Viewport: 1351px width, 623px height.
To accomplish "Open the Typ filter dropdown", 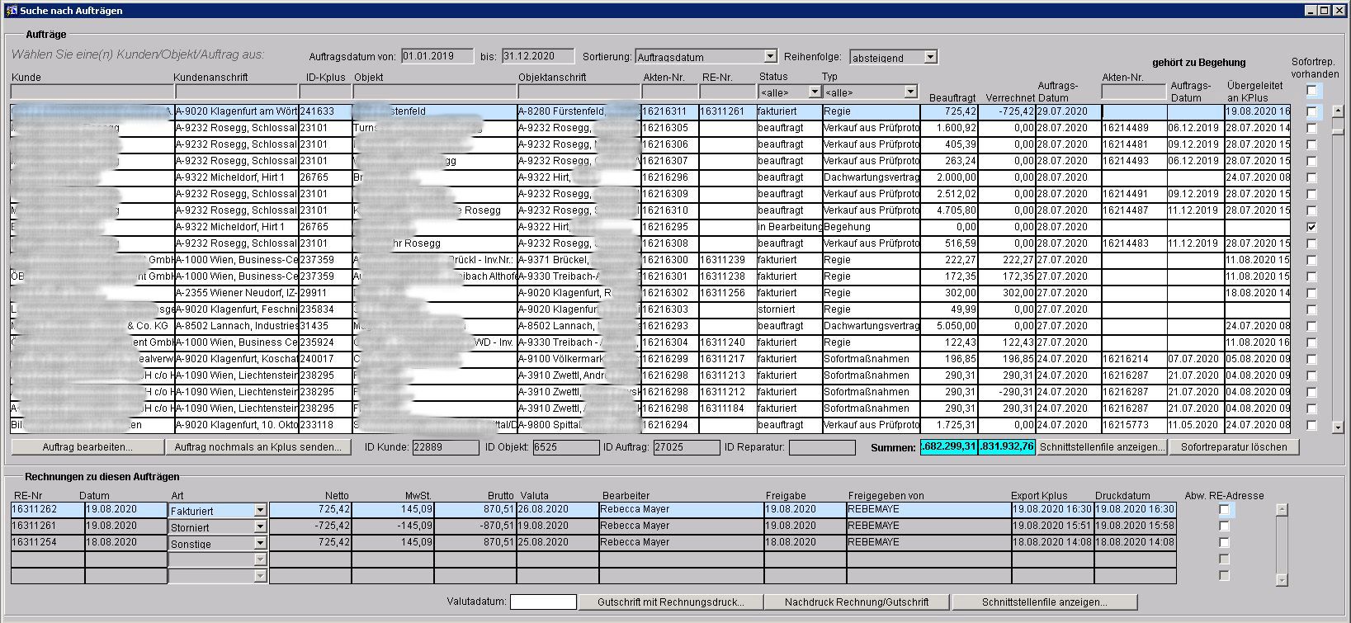I will [x=910, y=92].
